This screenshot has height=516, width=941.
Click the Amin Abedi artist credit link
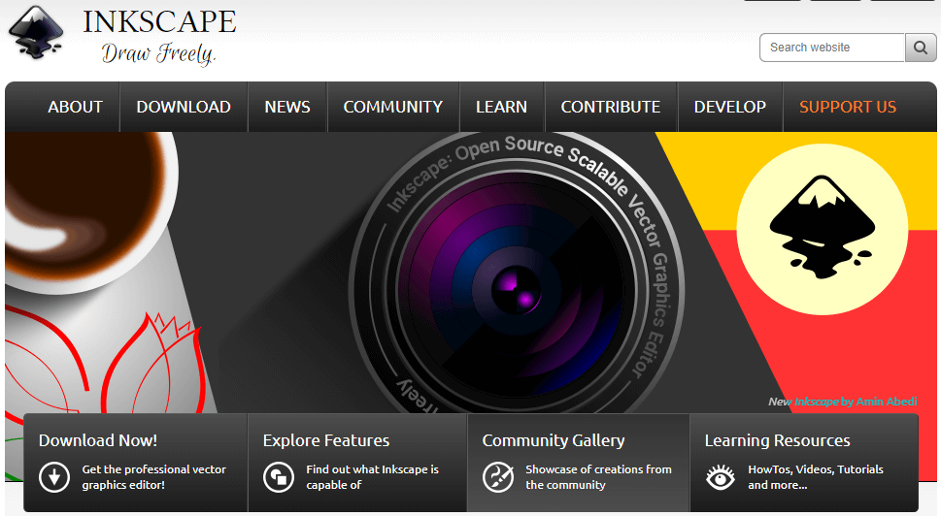887,402
